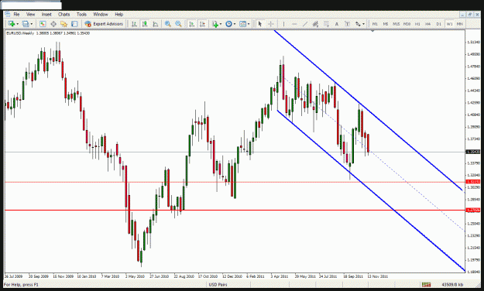Switch to bar chart display
Viewport: 484px width, 291px height.
[134, 24]
